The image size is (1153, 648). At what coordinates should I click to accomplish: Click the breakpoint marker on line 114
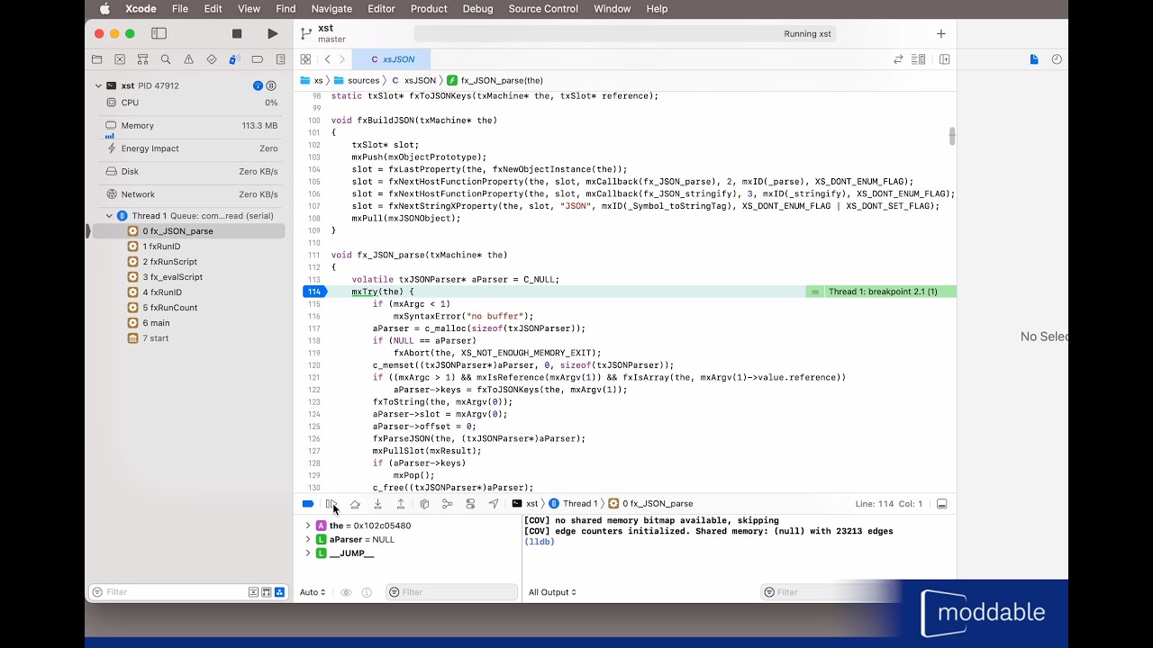(x=313, y=292)
